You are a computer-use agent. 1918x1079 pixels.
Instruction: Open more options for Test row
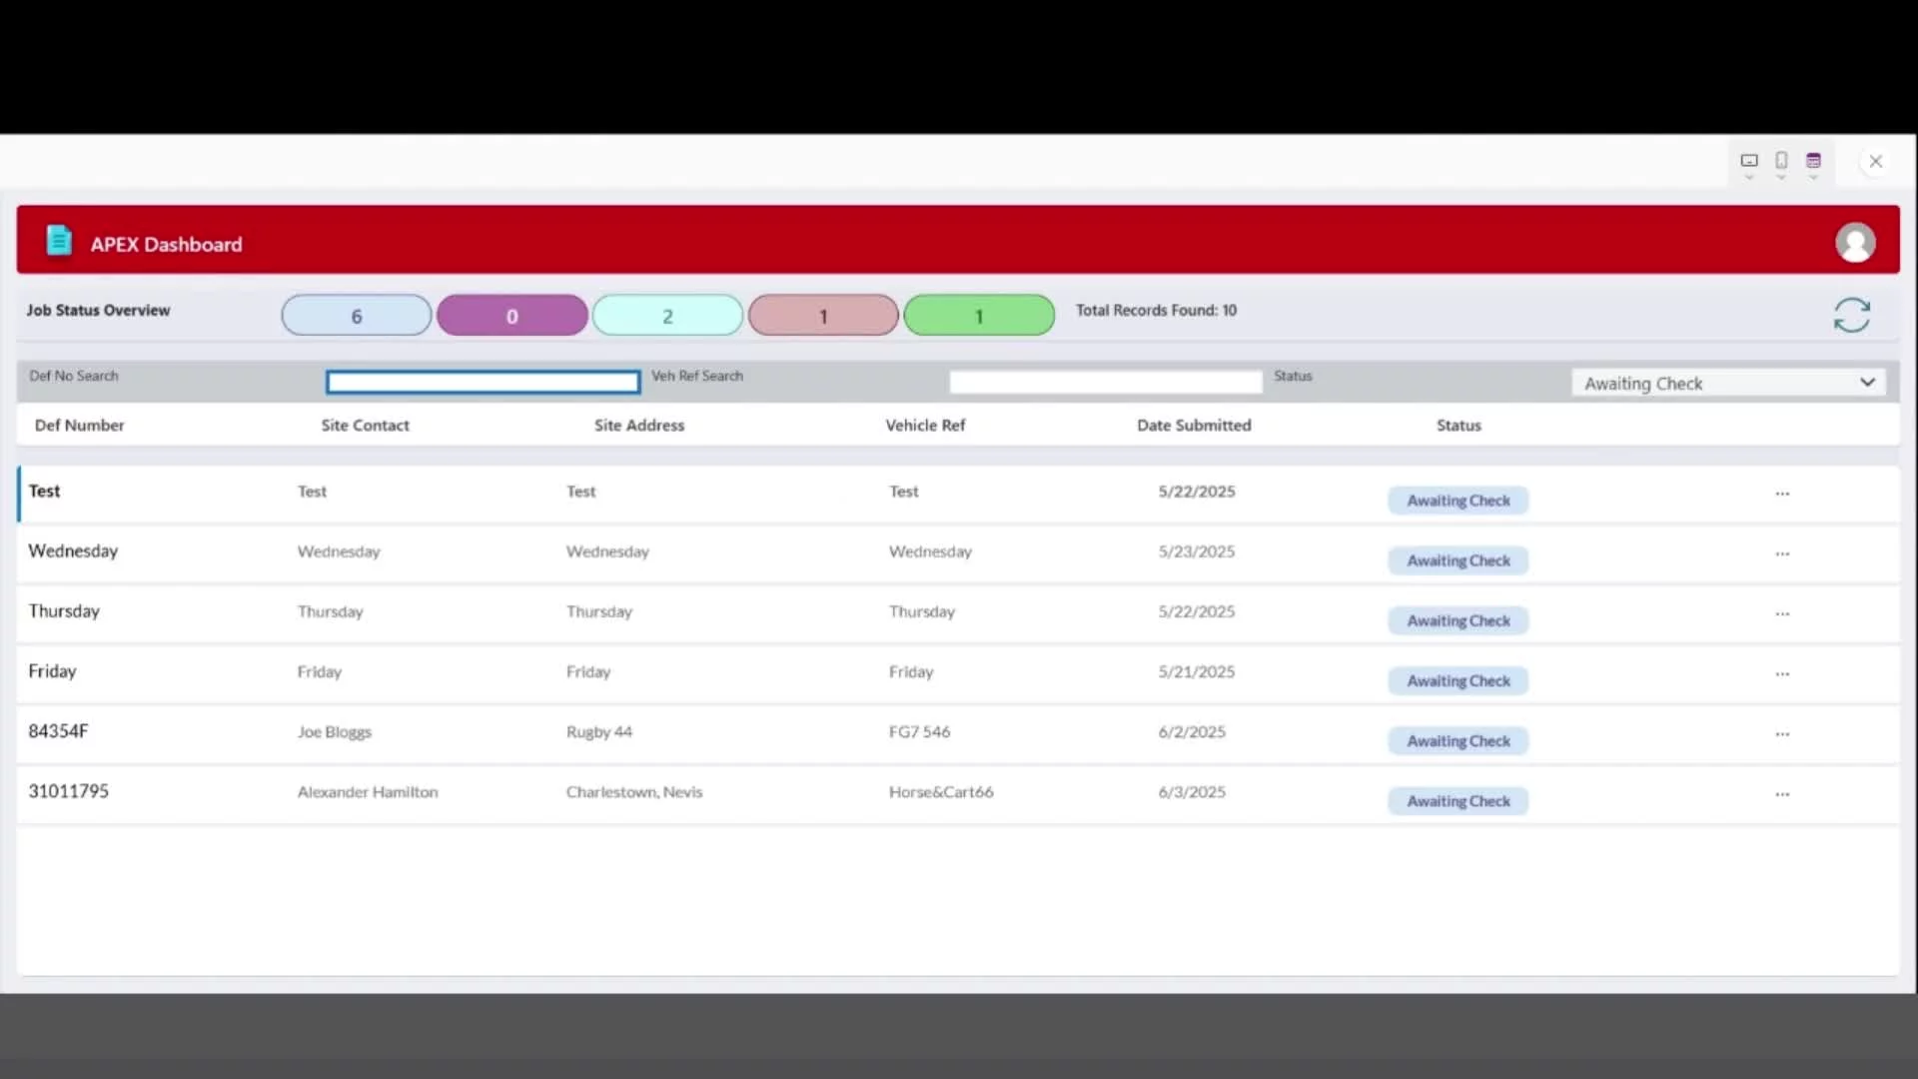click(x=1782, y=494)
